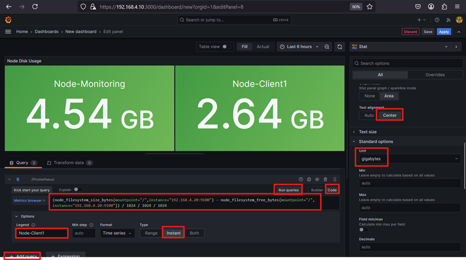466x260 pixels.
Task: Delete query B with the trash icon
Action: pos(325,179)
